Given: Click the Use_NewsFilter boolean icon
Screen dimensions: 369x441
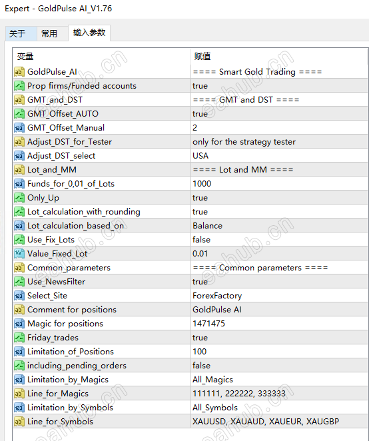Looking at the screenshot, I should 19,282.
